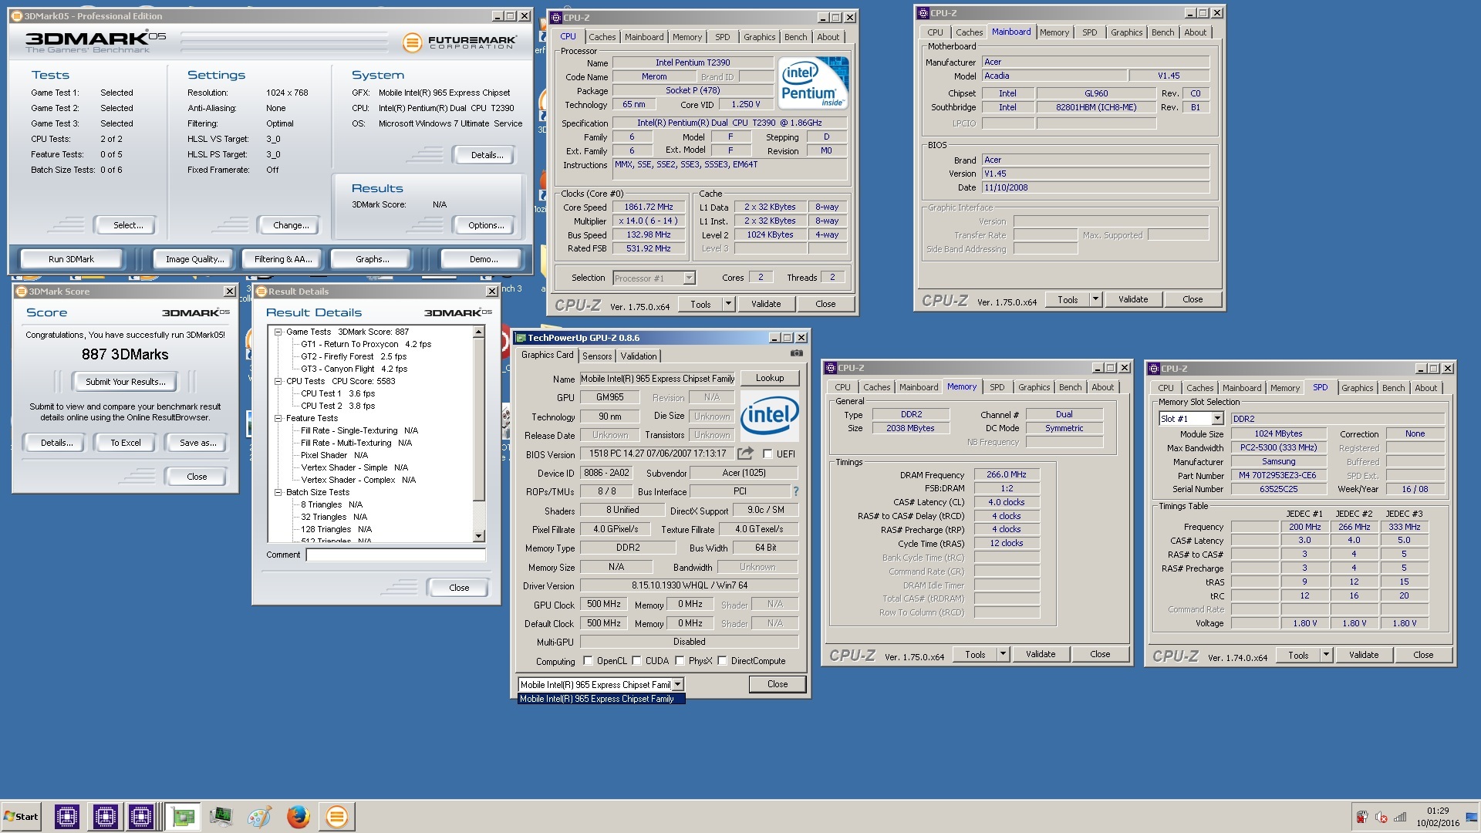1481x833 pixels.
Task: Click Lookup button in GPU-Z
Action: [770, 378]
